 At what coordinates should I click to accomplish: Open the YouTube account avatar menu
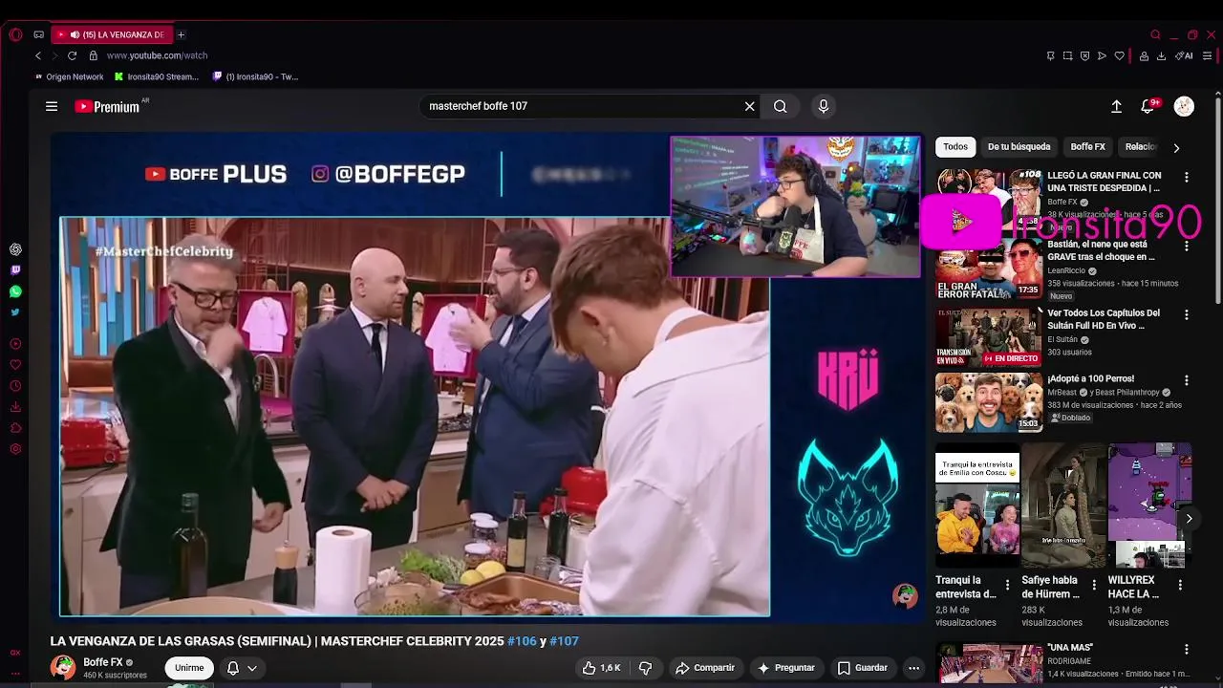[1184, 106]
